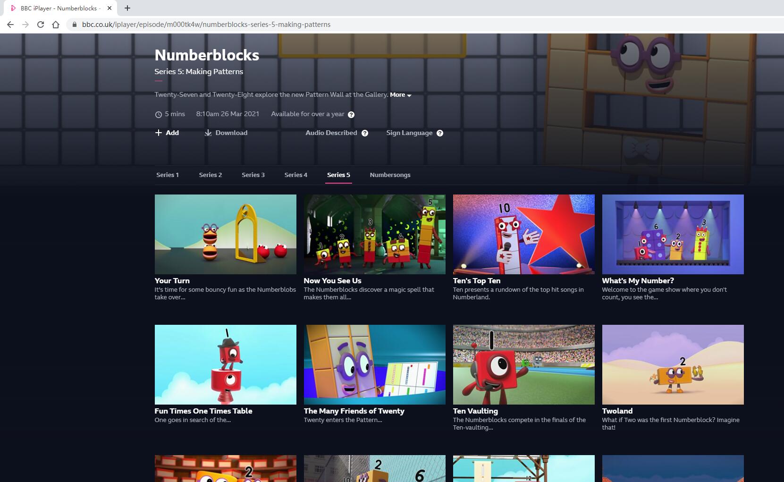Click the address bar URL field

(425, 25)
